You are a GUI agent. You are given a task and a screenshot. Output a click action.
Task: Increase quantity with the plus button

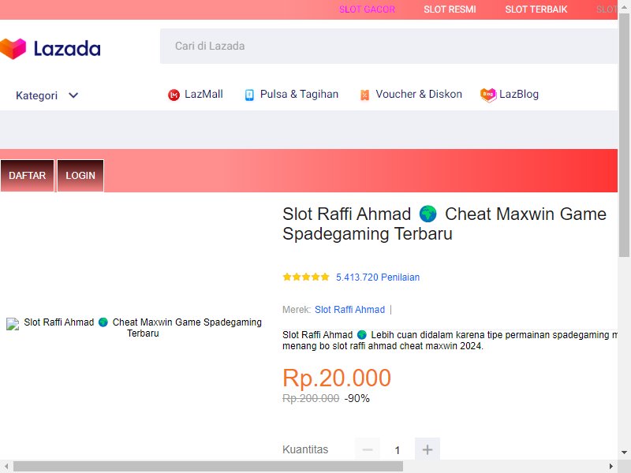428,449
